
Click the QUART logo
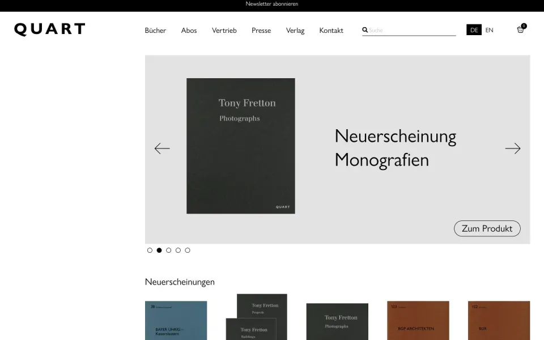[50, 29]
